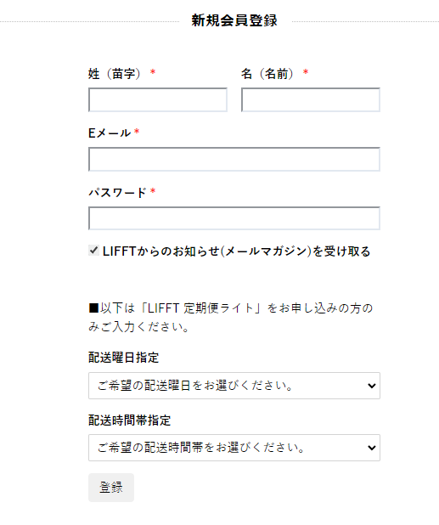Click the red asterisk beside パスワード
The height and width of the screenshot is (525, 439).
coord(153,191)
